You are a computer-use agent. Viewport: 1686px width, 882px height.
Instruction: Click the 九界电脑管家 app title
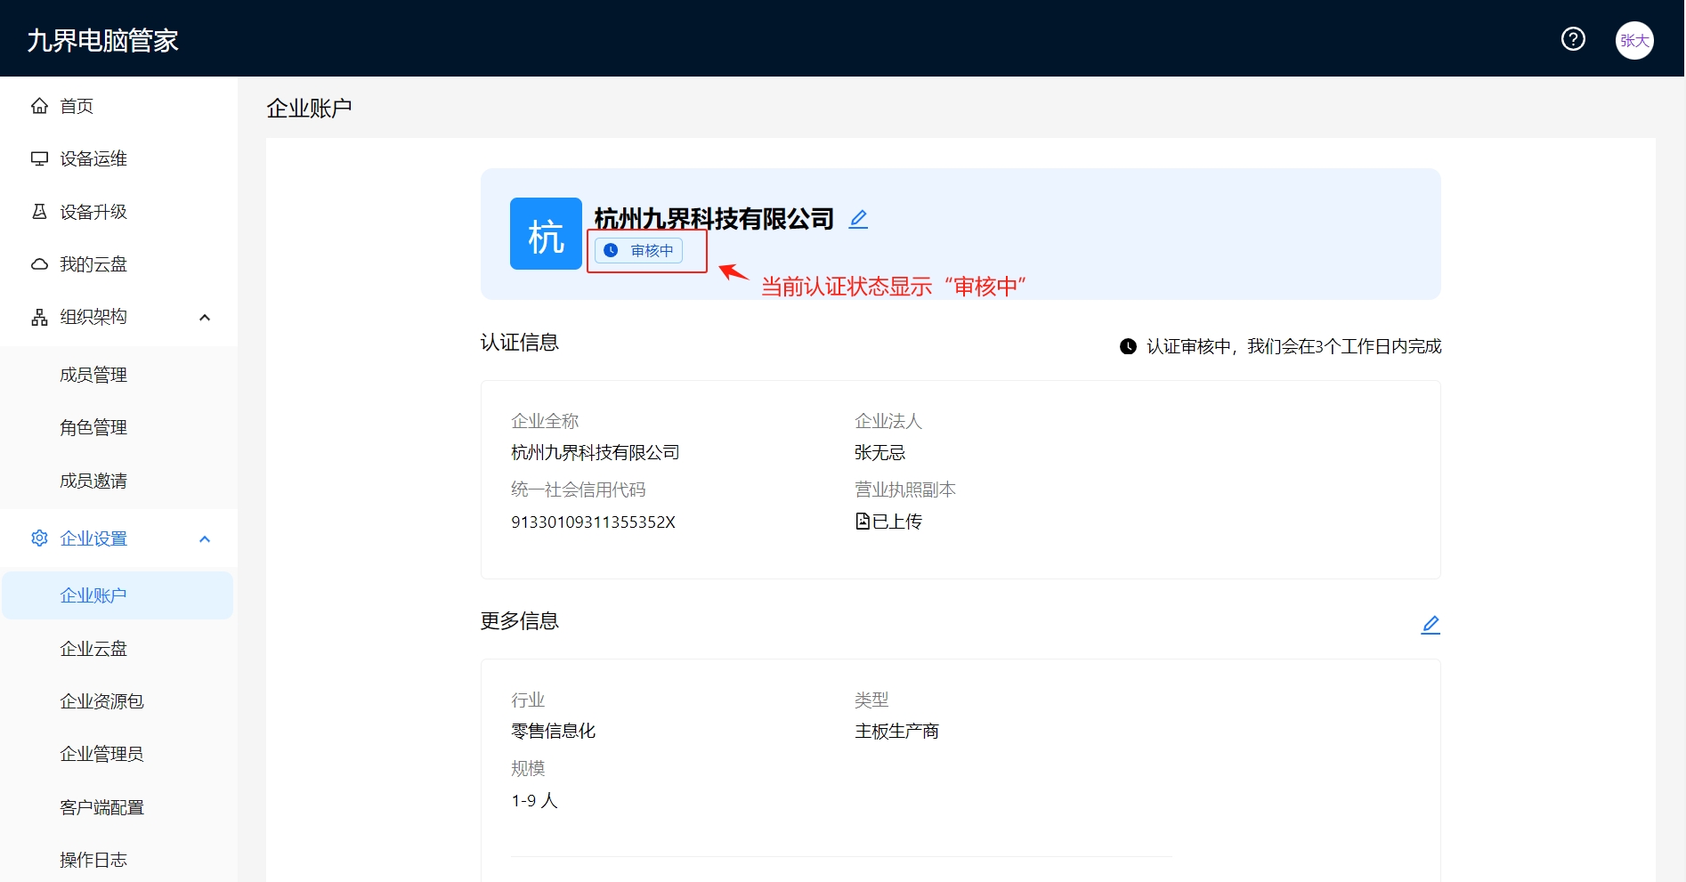click(x=102, y=40)
